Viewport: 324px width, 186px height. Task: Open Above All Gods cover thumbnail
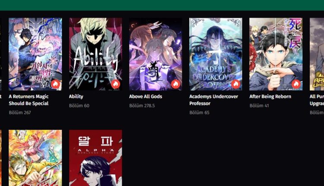point(156,54)
